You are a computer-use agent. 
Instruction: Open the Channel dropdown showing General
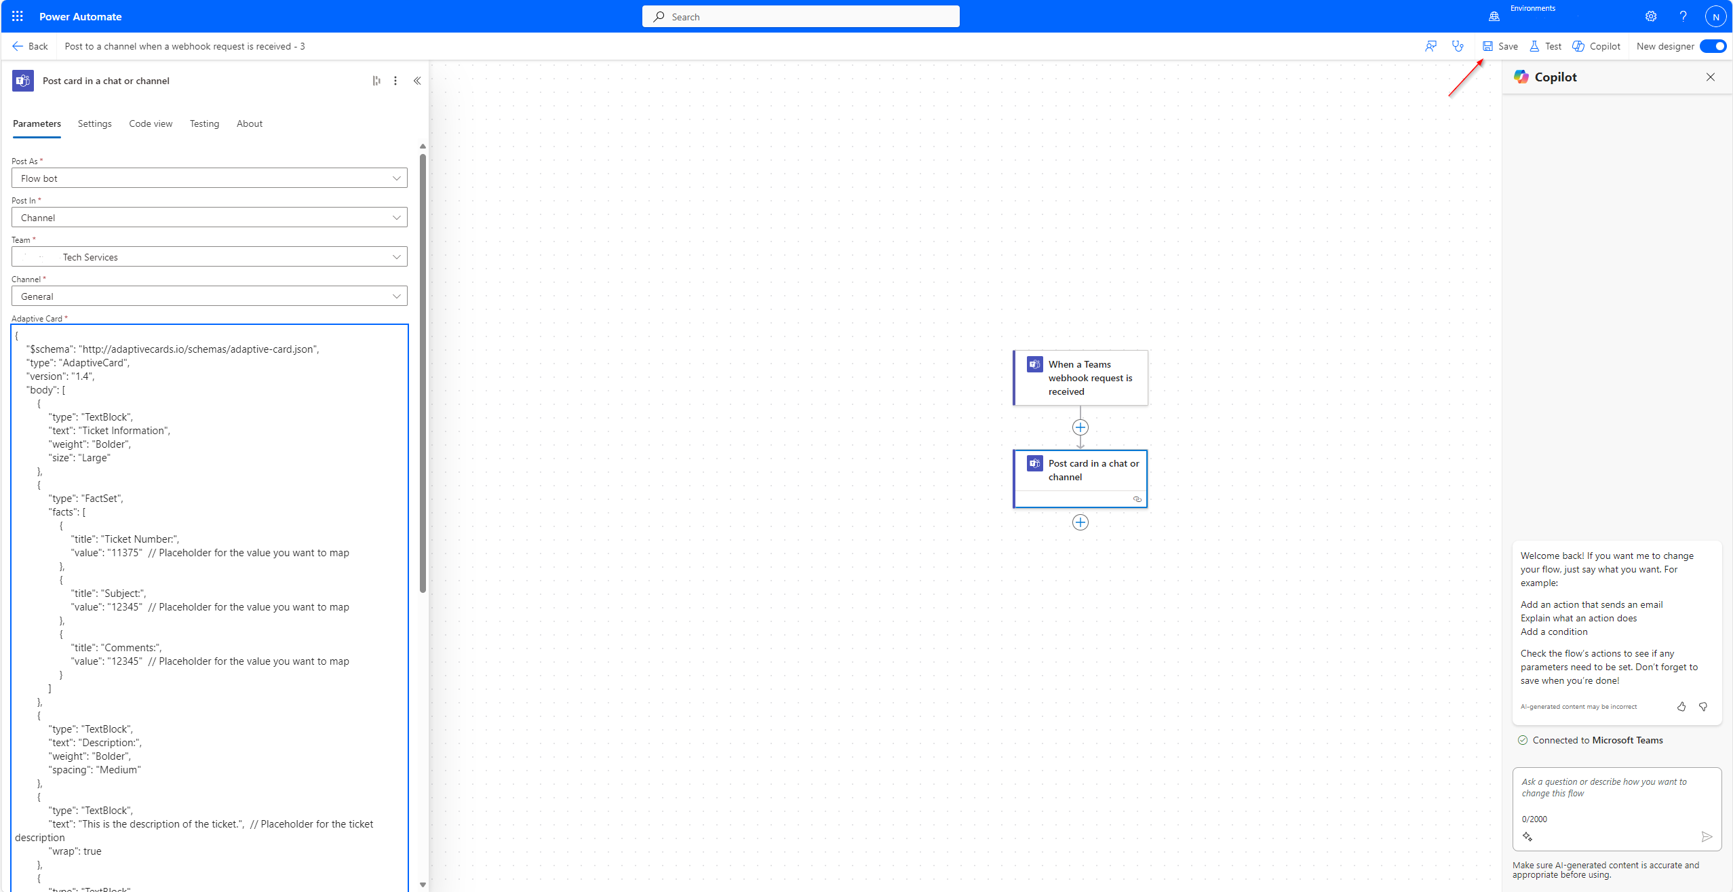210,296
